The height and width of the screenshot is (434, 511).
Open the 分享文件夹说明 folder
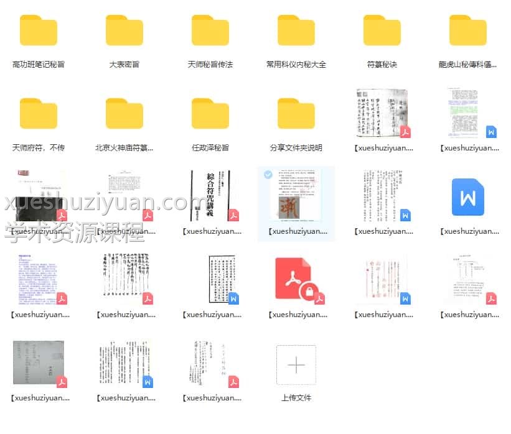(296, 114)
